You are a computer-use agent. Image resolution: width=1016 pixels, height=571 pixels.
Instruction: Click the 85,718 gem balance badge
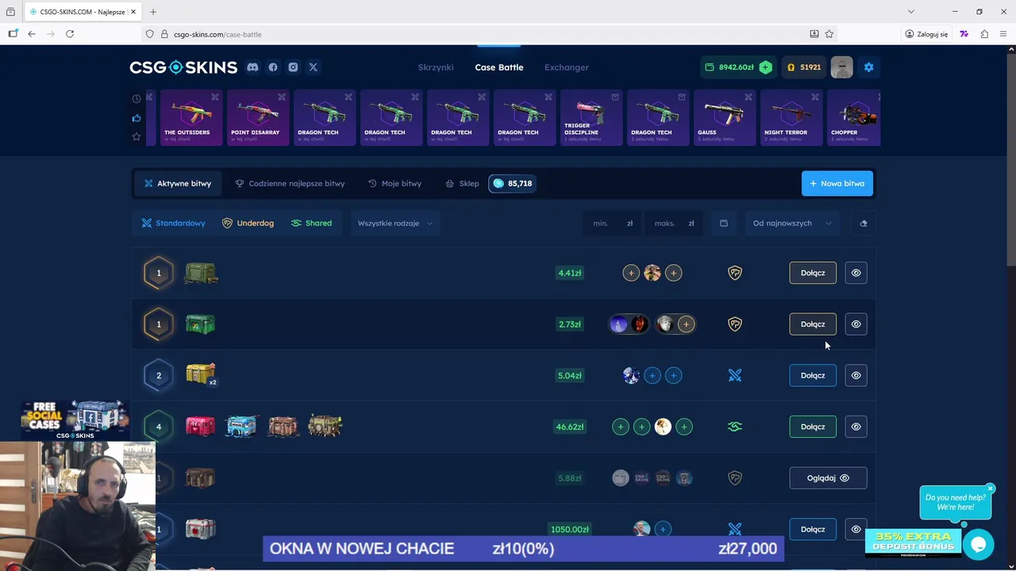(x=512, y=183)
